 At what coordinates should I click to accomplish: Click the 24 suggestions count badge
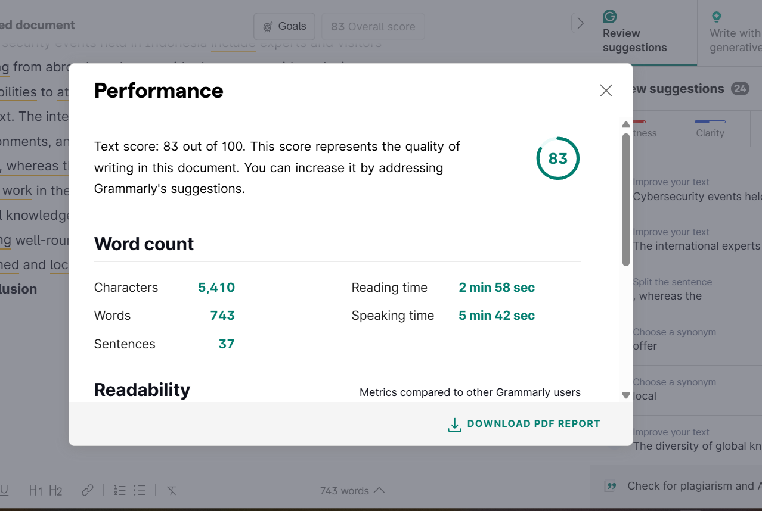(x=740, y=89)
